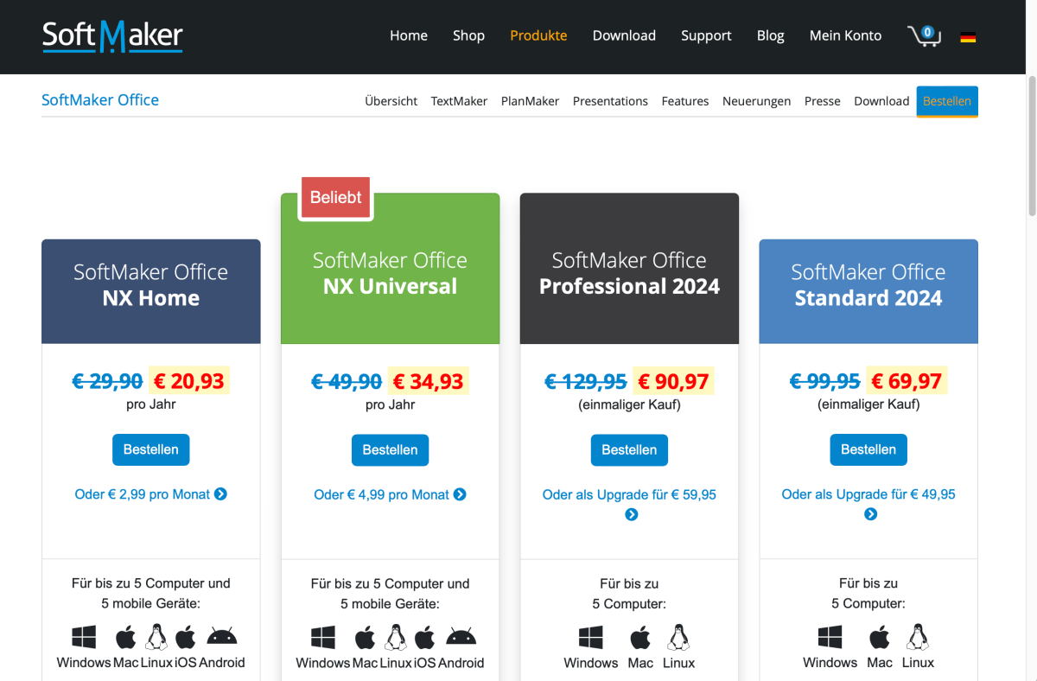Click the Standard 2024 card header
Image resolution: width=1037 pixels, height=681 pixels.
click(868, 291)
